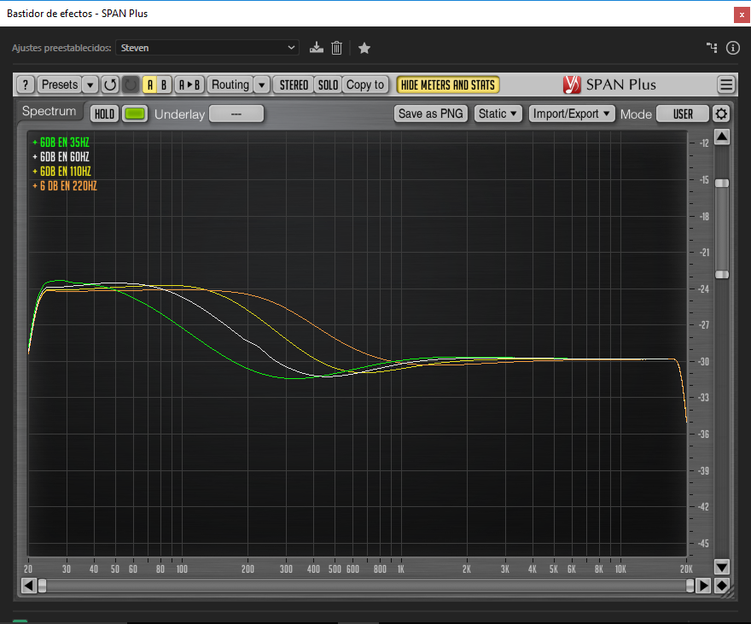Save the current effect preset
751x624 pixels.
(x=317, y=48)
